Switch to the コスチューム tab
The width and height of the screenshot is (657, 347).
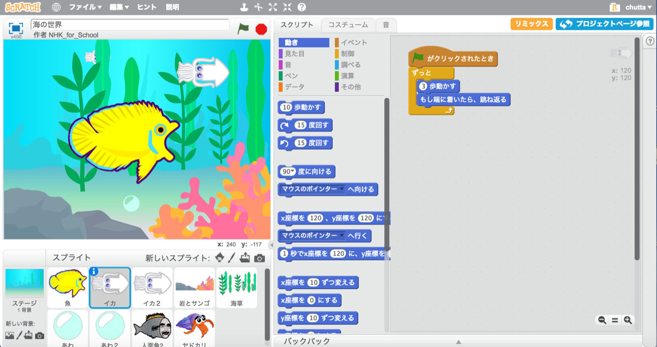348,25
